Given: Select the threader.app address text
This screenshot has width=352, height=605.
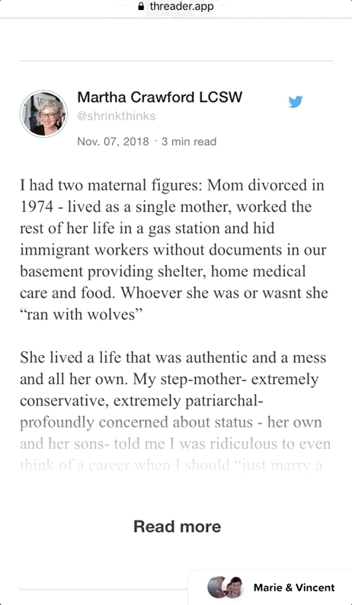Looking at the screenshot, I should [181, 6].
